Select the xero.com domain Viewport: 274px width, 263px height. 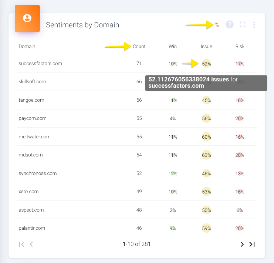(28, 192)
